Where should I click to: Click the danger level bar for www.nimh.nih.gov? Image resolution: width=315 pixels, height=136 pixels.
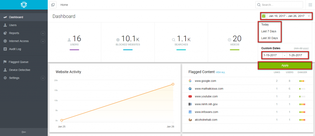pyautogui.click(x=302, y=104)
